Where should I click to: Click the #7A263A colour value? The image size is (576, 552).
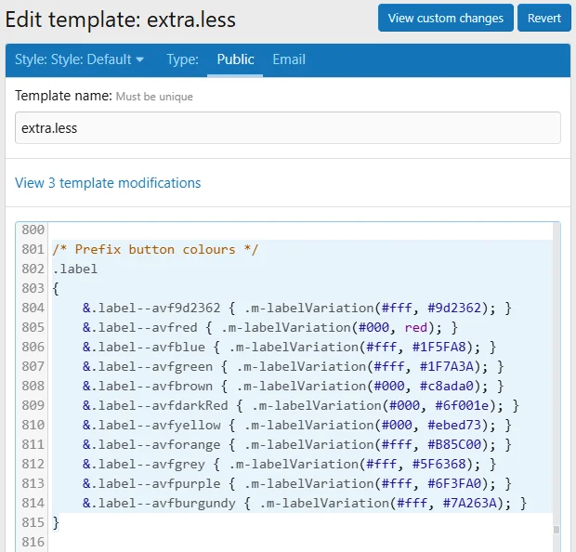click(x=469, y=503)
